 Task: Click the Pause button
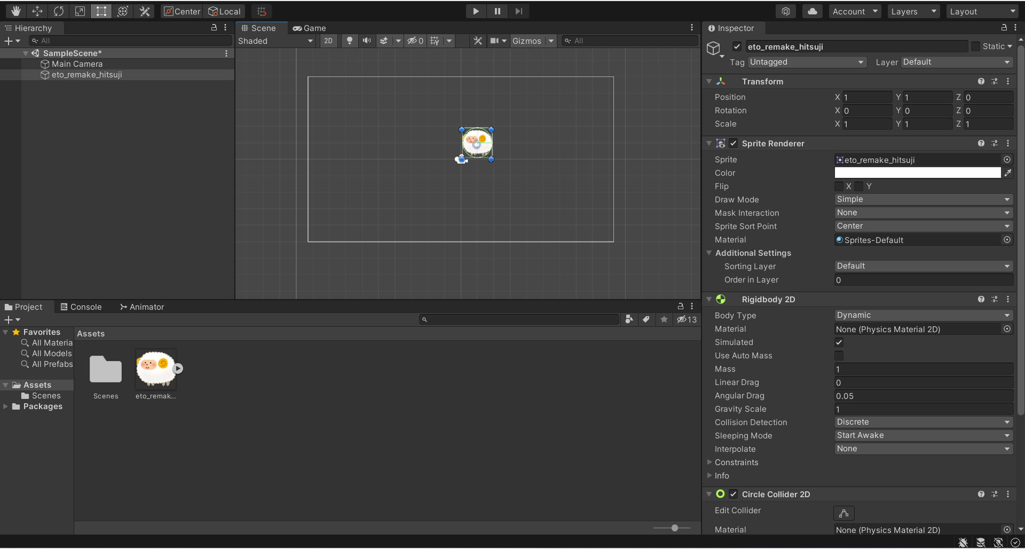[497, 11]
